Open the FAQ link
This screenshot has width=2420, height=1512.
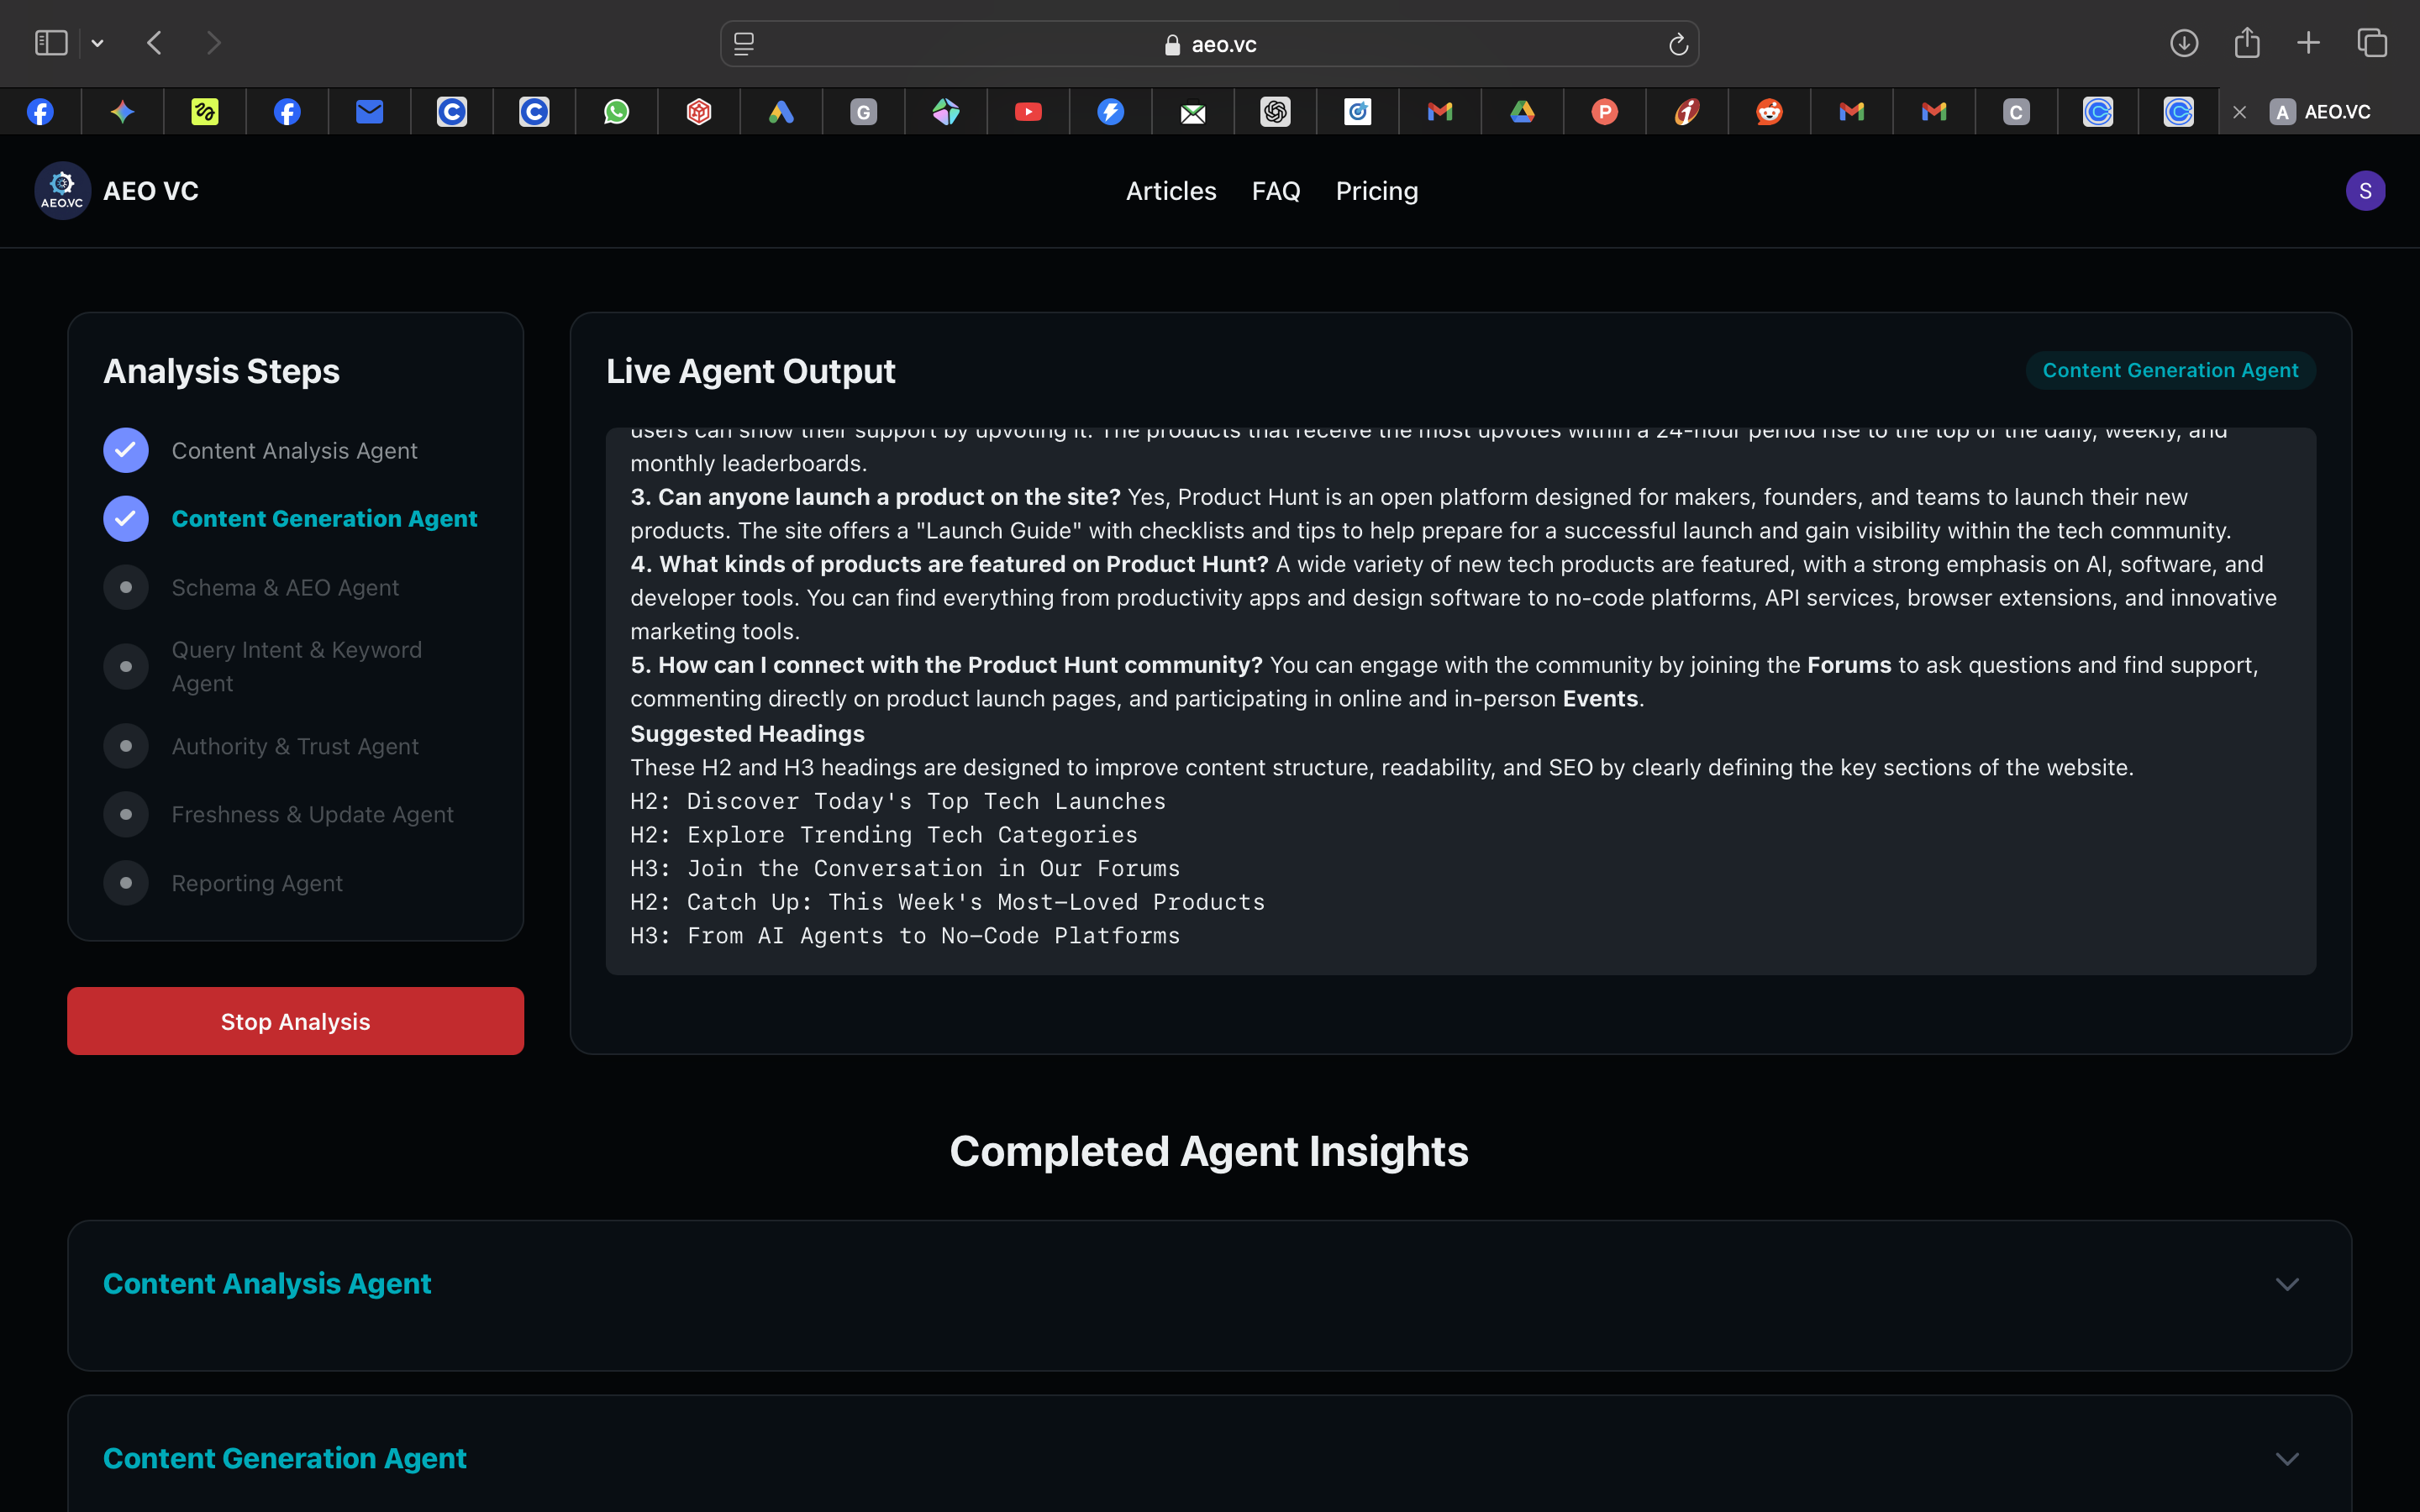tap(1276, 191)
